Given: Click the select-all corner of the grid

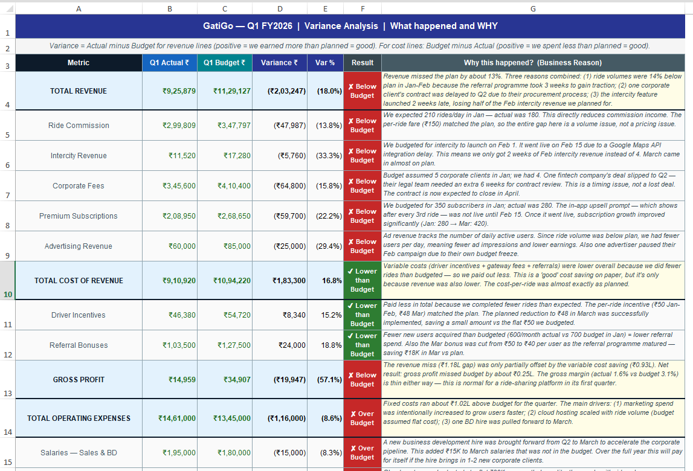Looking at the screenshot, I should (x=7, y=8).
